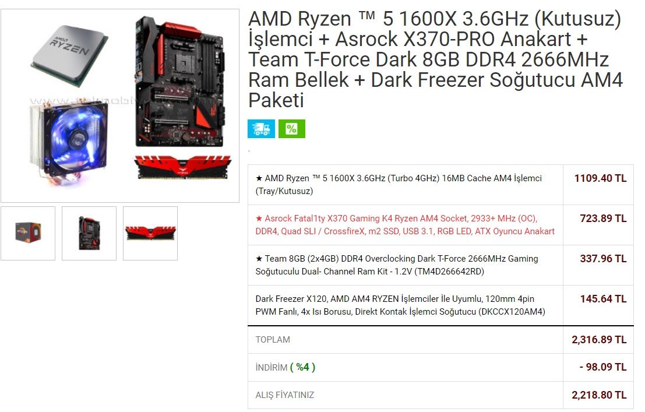
Task: Click the green percent discount icon
Action: [x=292, y=128]
